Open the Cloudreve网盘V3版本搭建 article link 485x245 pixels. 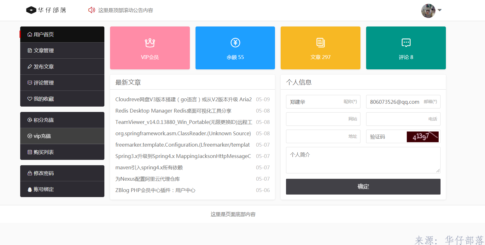click(183, 99)
